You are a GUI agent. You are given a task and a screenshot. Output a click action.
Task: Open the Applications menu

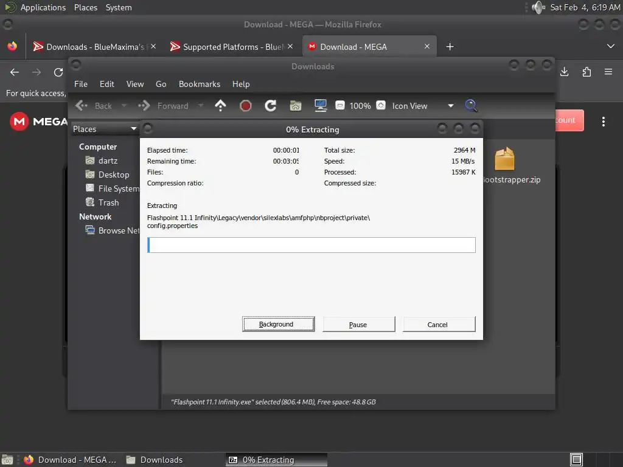[43, 7]
